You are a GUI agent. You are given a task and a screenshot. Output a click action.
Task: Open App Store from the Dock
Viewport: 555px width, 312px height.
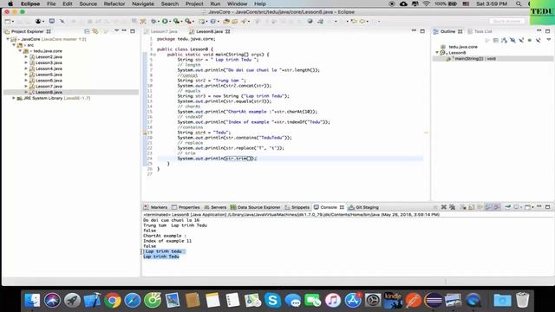[x=353, y=301]
